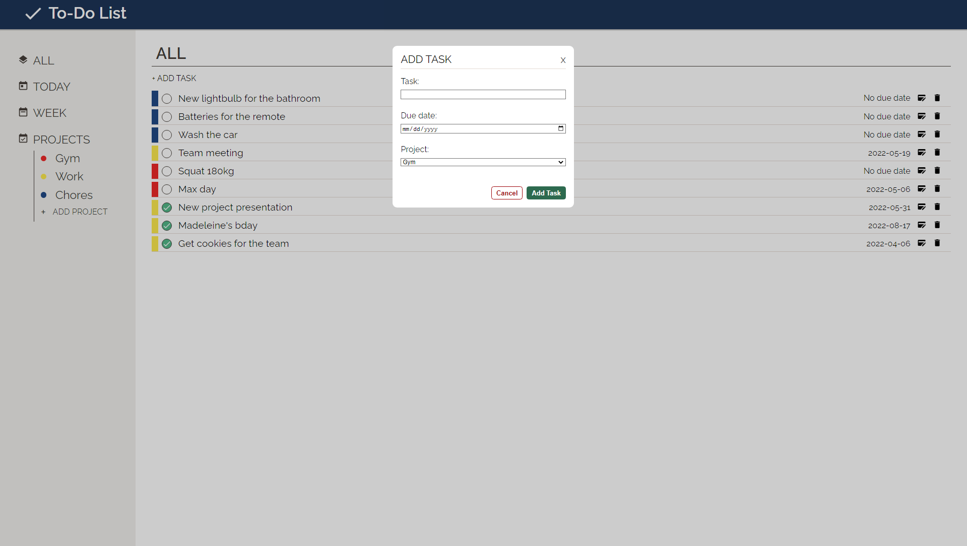Open the Project dropdown showing Gym

point(483,162)
